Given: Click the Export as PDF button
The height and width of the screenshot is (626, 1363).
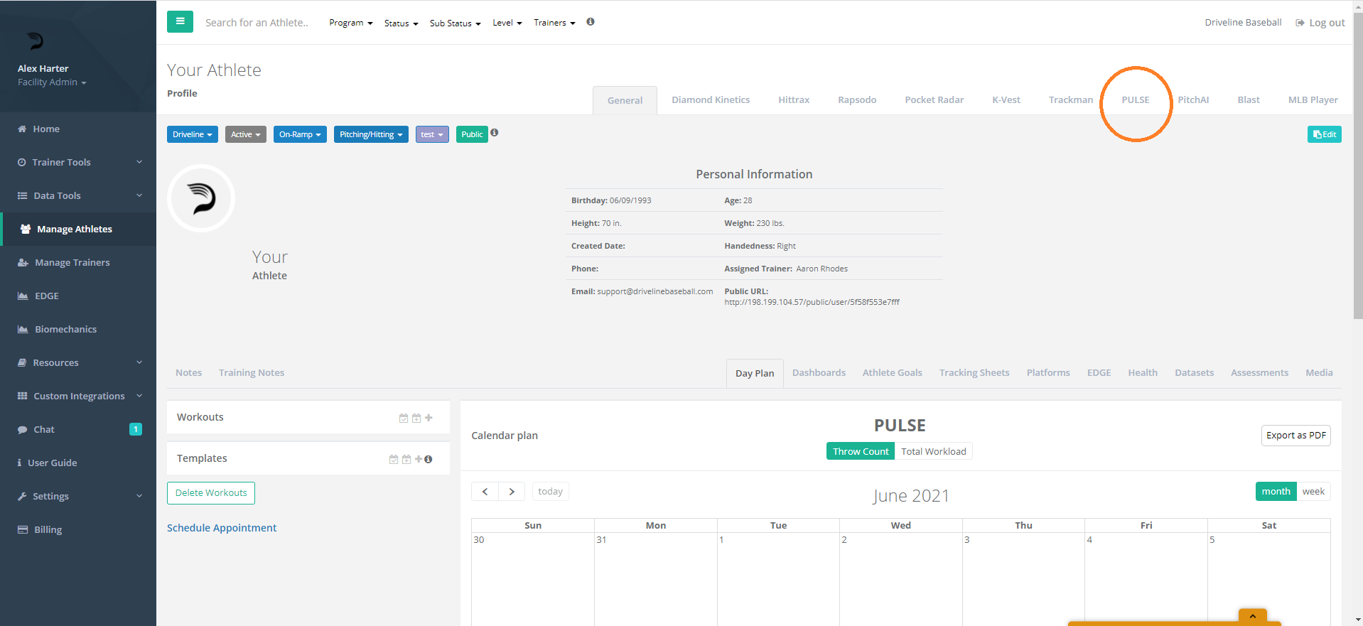Looking at the screenshot, I should 1296,436.
